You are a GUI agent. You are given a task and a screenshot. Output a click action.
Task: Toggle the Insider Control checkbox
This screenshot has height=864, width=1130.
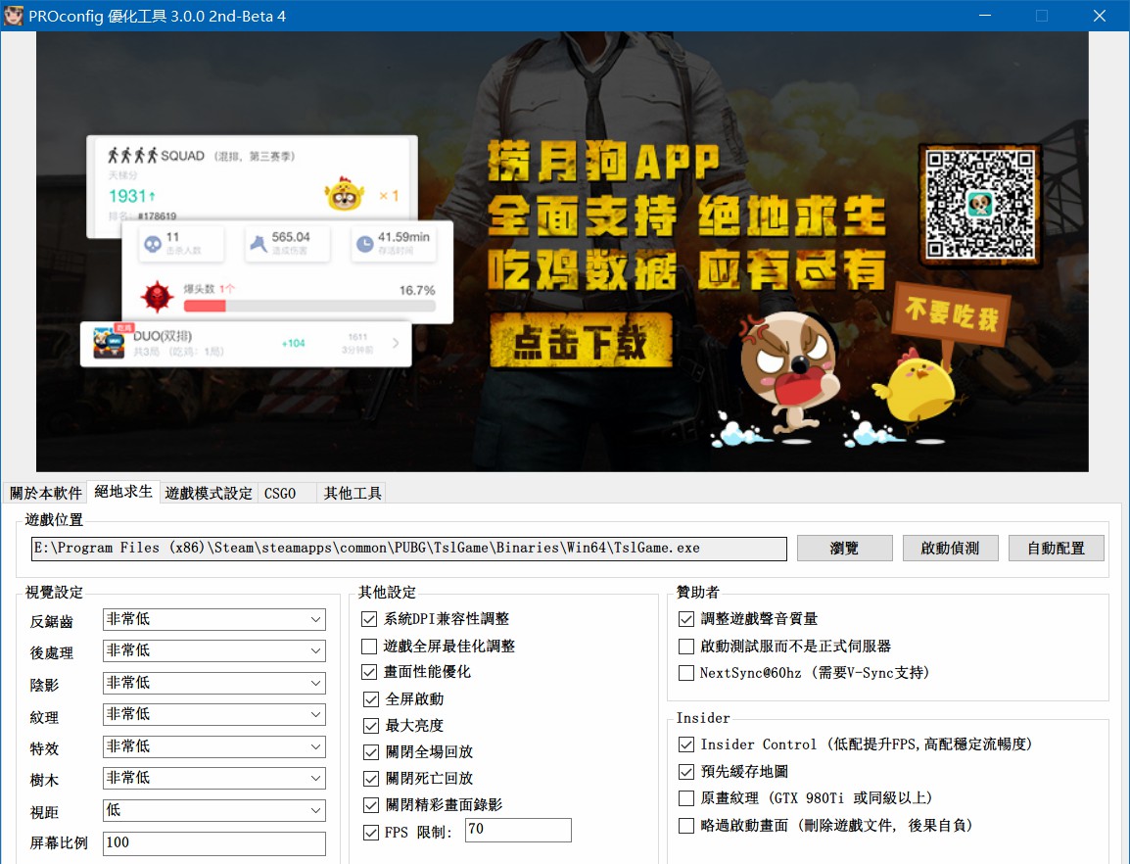(686, 744)
